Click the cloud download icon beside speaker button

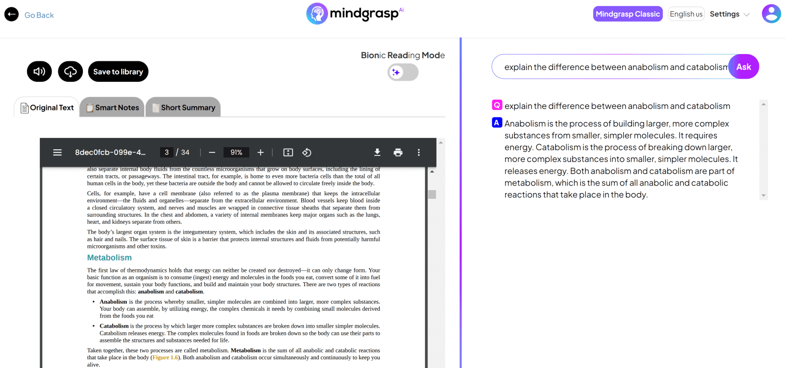(x=70, y=71)
